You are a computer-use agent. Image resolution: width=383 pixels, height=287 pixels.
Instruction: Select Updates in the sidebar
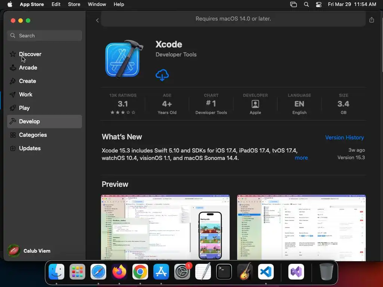(45, 148)
